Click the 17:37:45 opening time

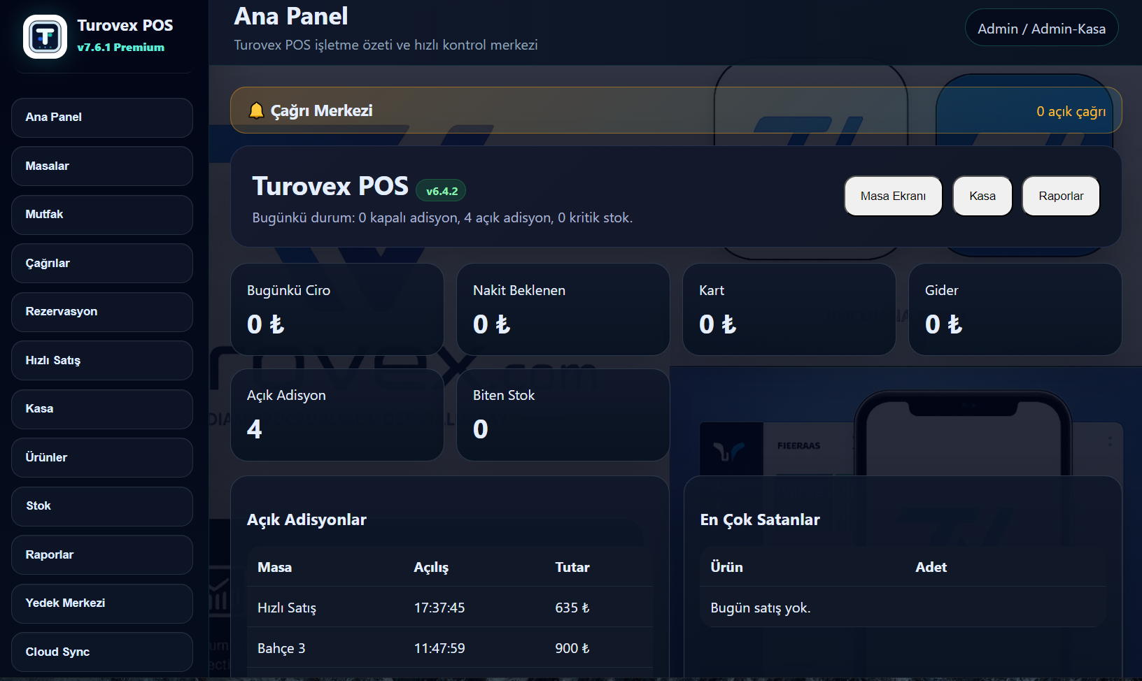click(439, 608)
